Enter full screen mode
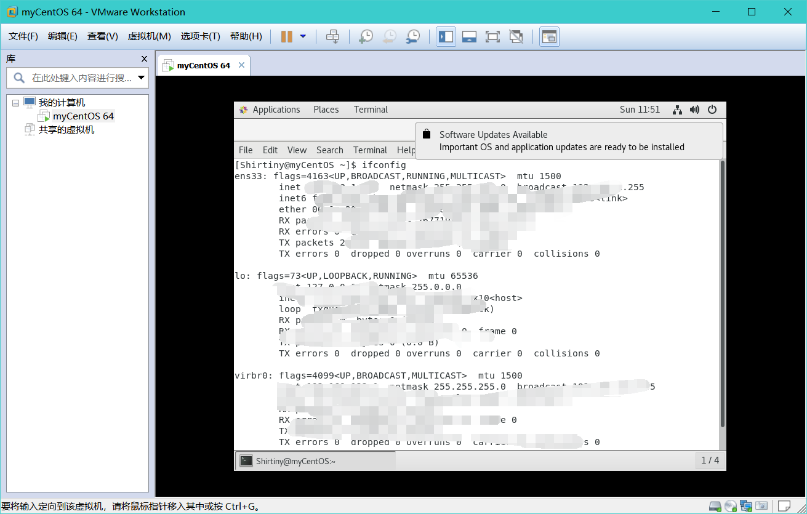 tap(492, 37)
